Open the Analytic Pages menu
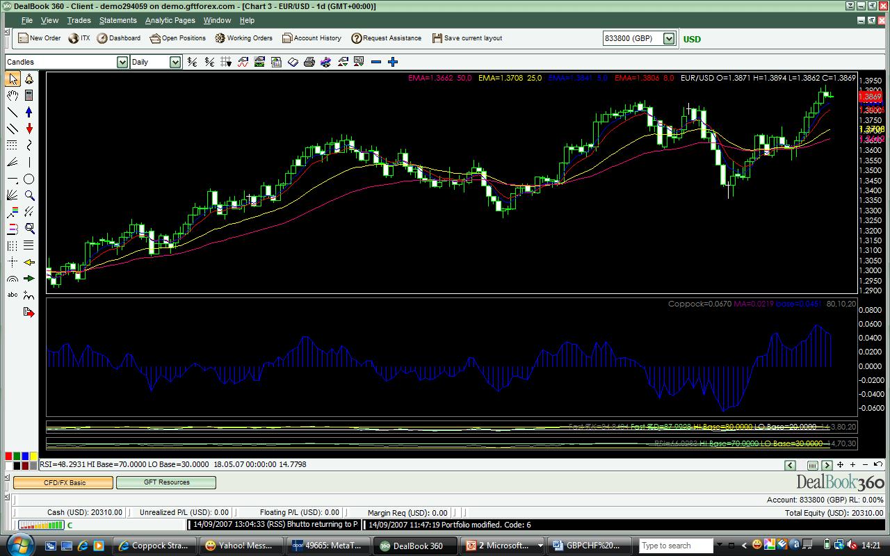The width and height of the screenshot is (890, 556). 170,21
